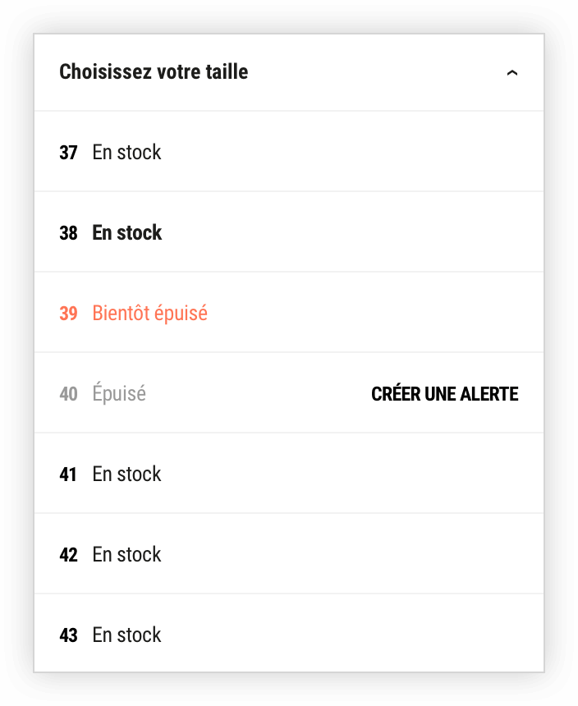This screenshot has height=706, width=578.
Task: Click the "Choisissez votre taille" dropdown header
Action: coord(289,72)
